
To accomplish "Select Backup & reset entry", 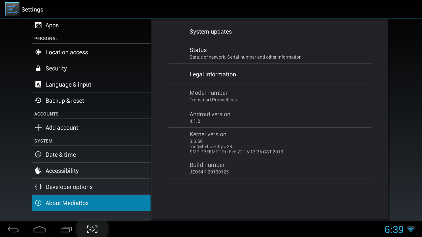I will (x=91, y=100).
